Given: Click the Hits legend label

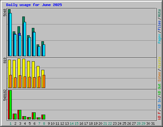Looking at the screenshot, I should [x=159, y=13].
